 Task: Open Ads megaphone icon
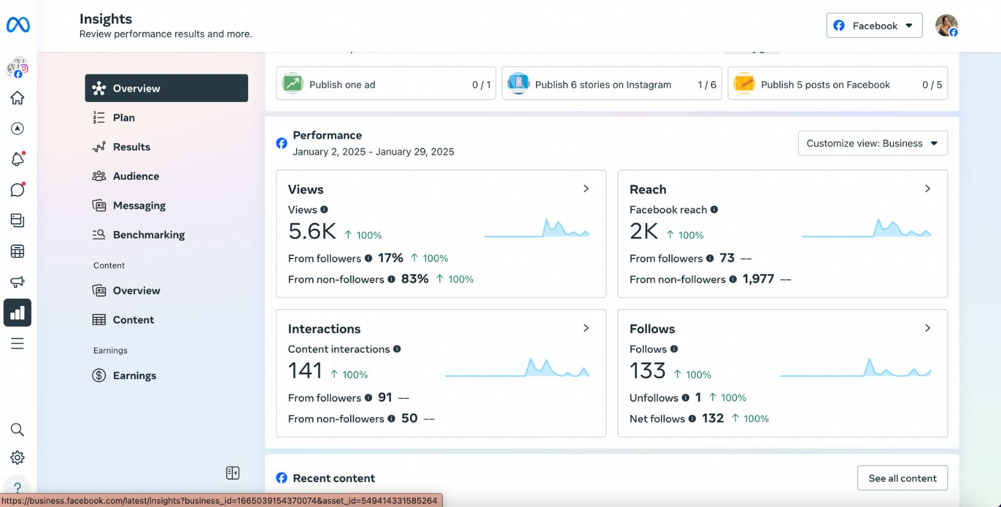click(18, 282)
